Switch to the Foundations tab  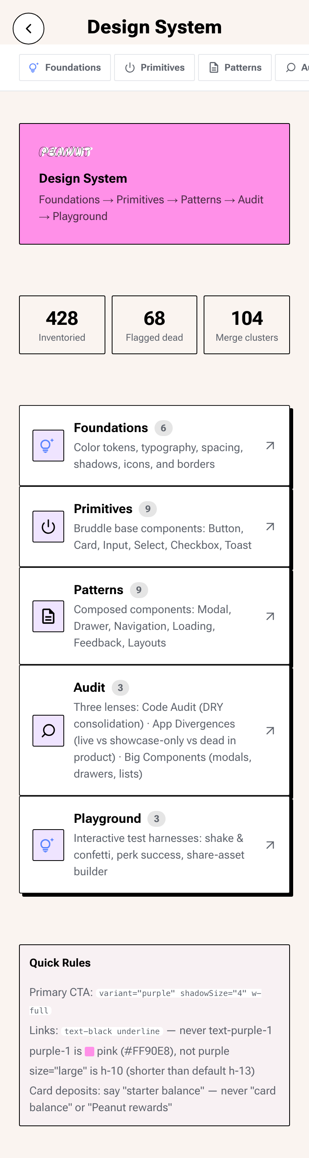65,68
